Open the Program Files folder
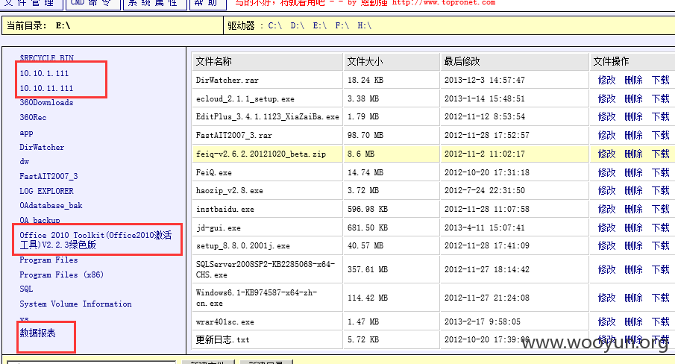The width and height of the screenshot is (675, 364). click(48, 260)
